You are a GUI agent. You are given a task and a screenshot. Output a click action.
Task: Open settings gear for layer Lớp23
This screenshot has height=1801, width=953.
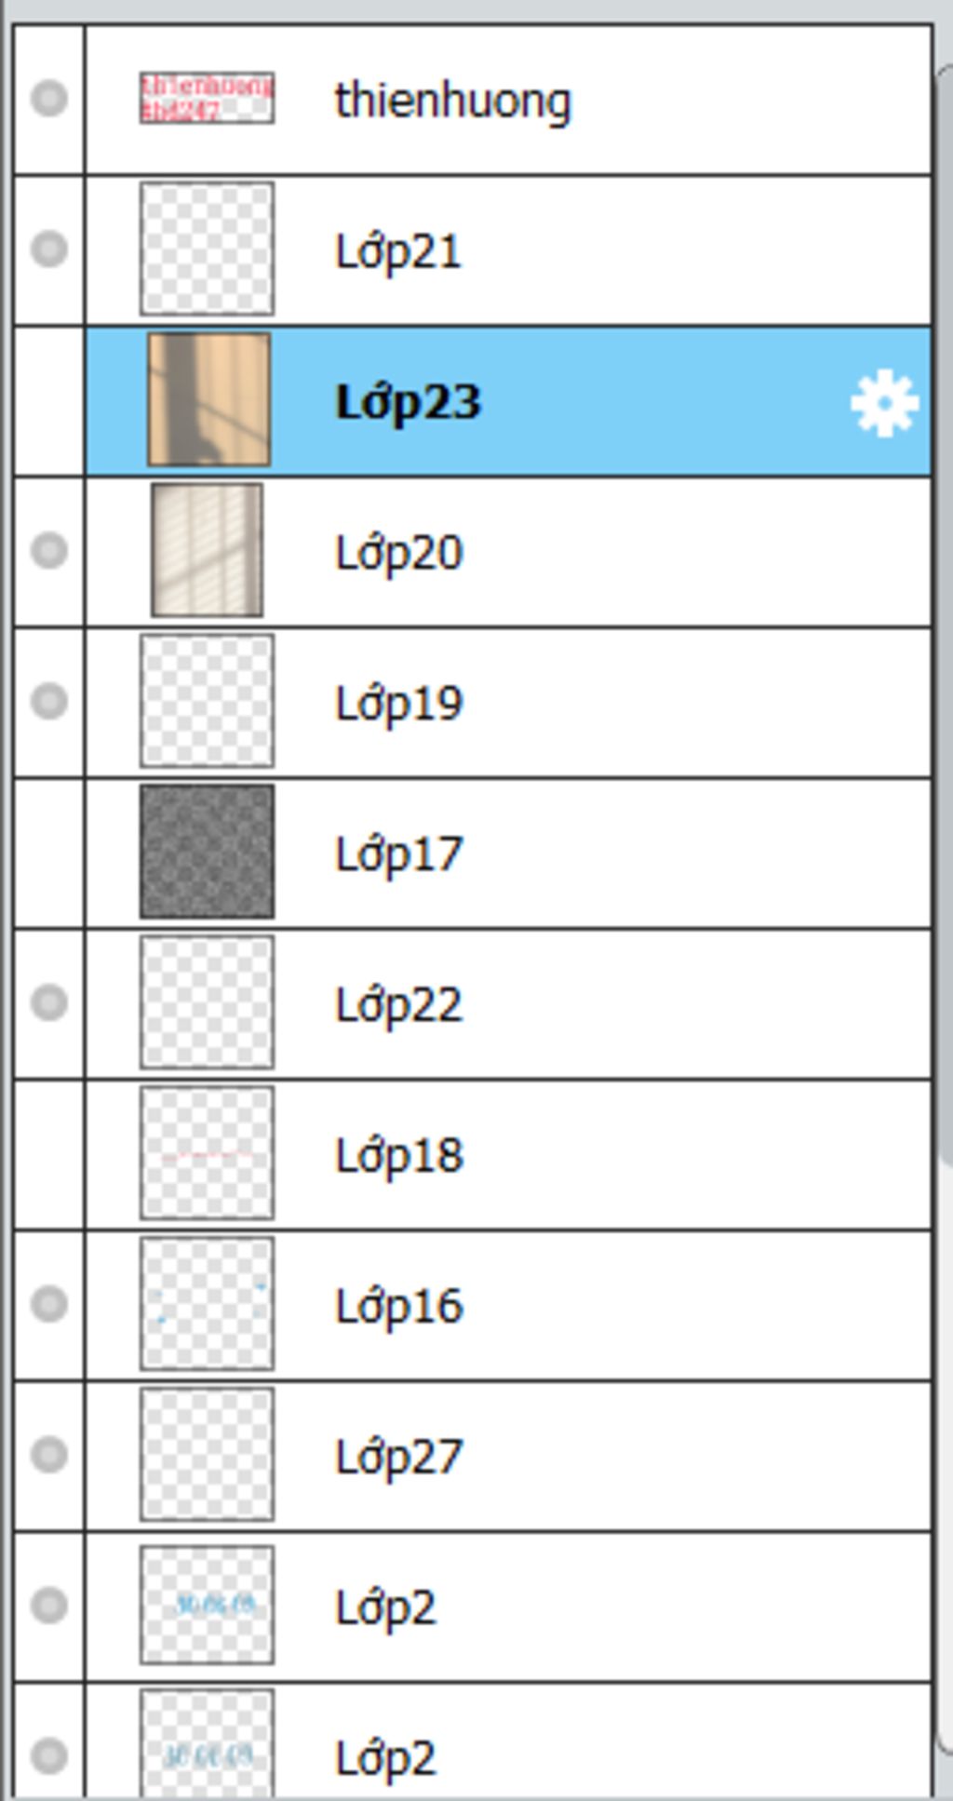(x=884, y=403)
